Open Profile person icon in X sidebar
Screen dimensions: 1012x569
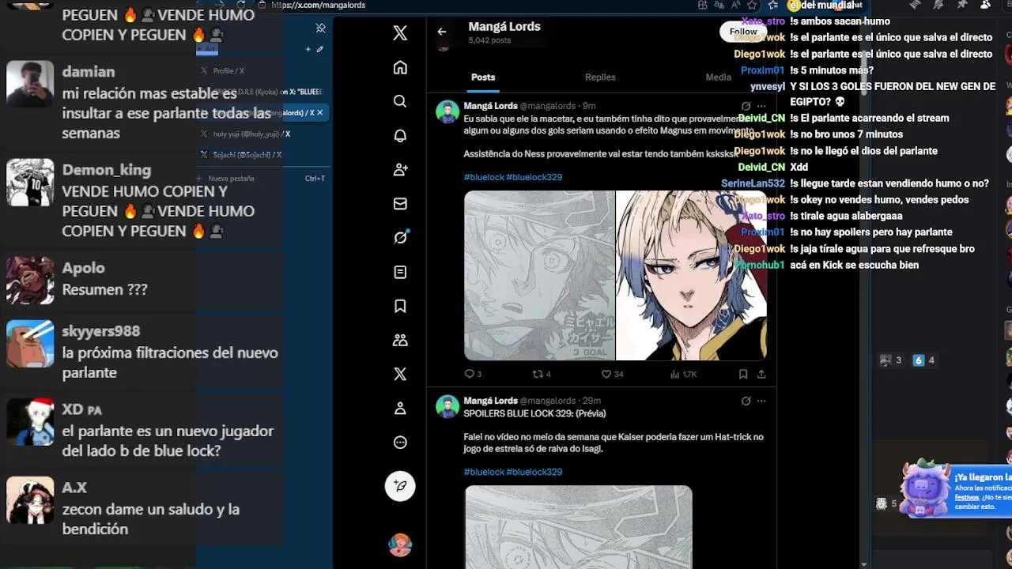(400, 409)
